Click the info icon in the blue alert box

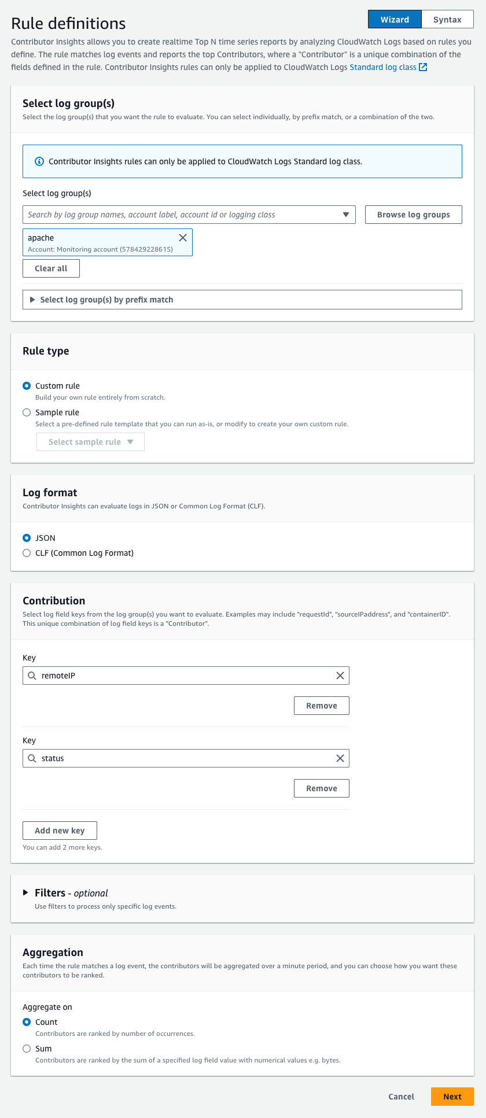tap(39, 161)
